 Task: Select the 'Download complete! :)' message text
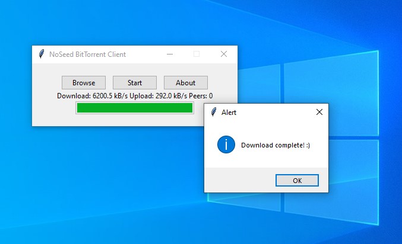pos(276,145)
